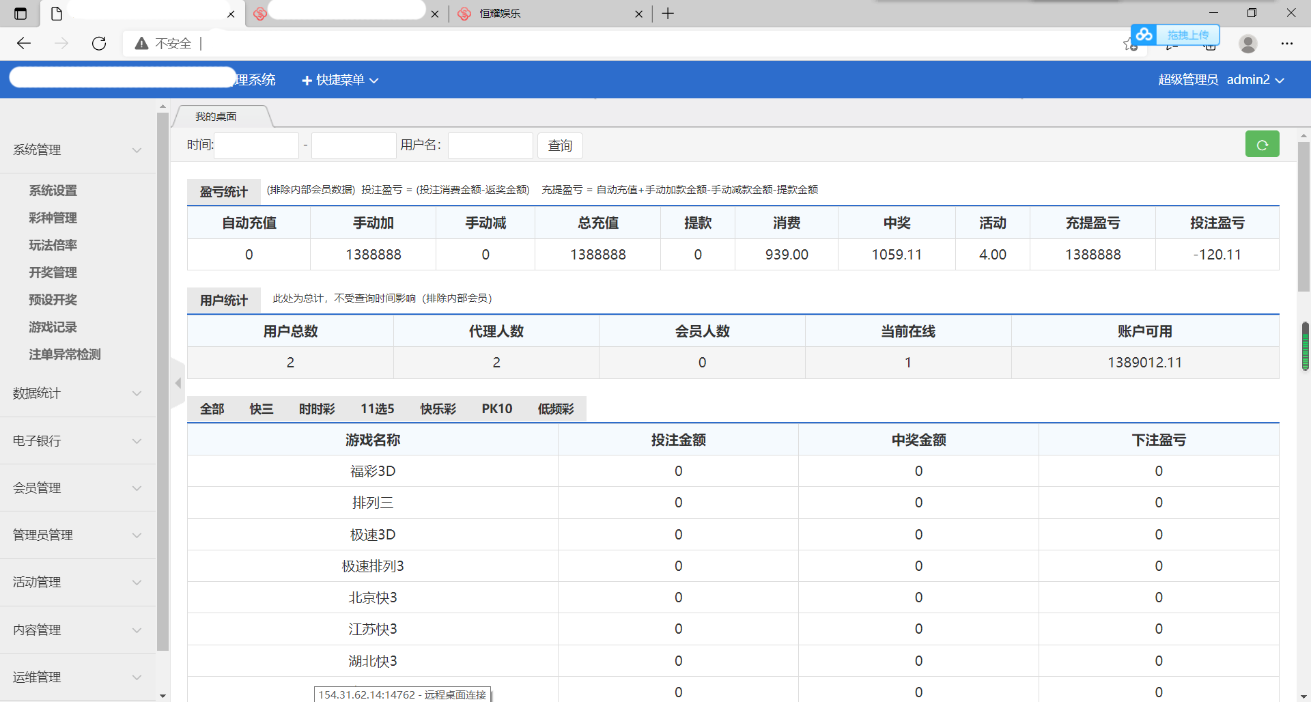Click the 查询 search button

click(560, 145)
